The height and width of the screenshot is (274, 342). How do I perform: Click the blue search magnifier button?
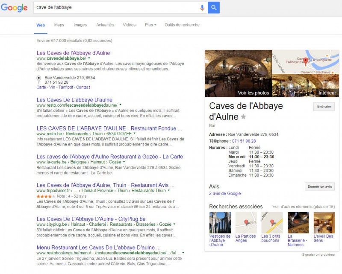point(213,8)
